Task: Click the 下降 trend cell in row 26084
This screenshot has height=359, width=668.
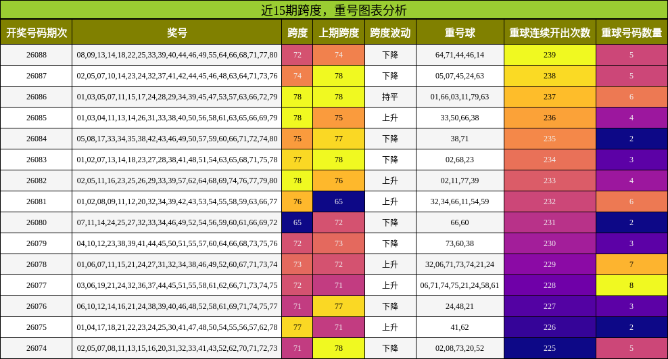Action: click(x=390, y=139)
